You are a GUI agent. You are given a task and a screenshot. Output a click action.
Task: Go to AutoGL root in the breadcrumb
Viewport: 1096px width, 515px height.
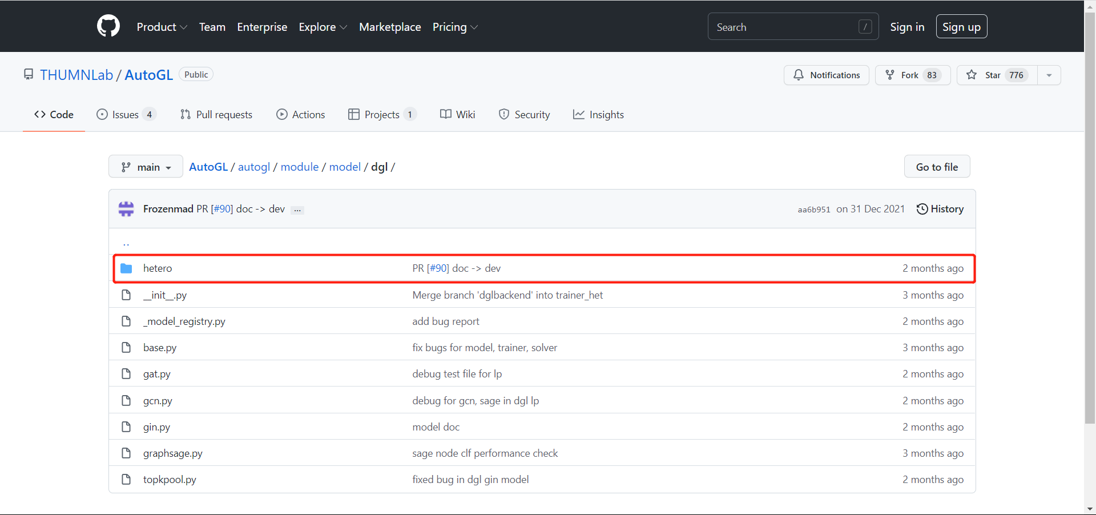208,167
